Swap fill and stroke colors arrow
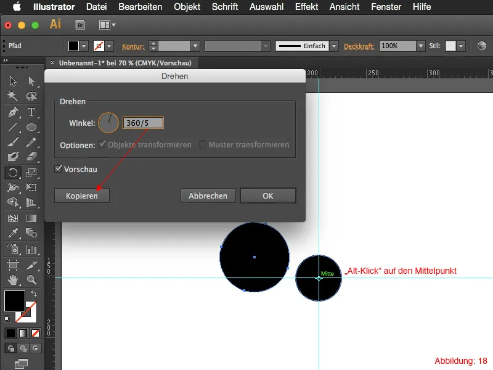Viewport: 493px width, 370px height. 34,294
